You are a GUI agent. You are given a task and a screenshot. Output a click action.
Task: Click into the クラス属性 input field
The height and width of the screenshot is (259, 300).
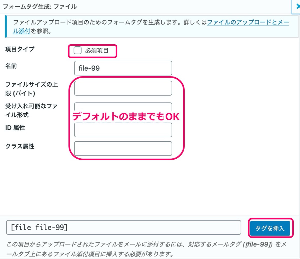pos(123,148)
